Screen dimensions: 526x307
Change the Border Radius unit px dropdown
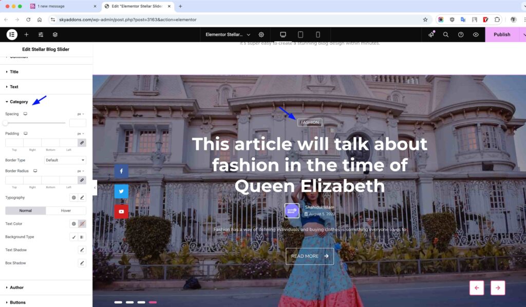tap(81, 171)
